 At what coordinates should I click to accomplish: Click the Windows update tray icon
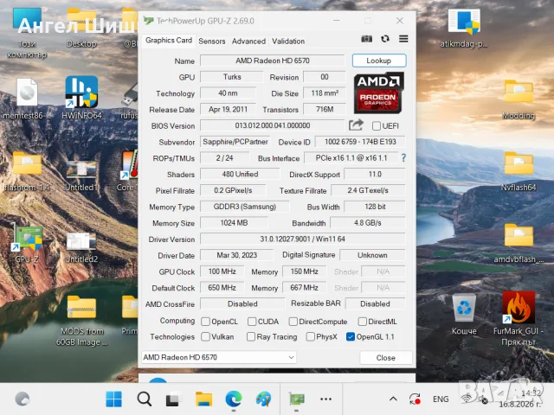415,399
